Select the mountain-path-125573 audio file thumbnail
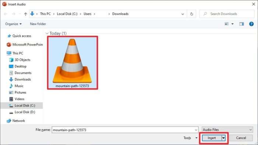This screenshot has height=145, width=258. pos(72,63)
